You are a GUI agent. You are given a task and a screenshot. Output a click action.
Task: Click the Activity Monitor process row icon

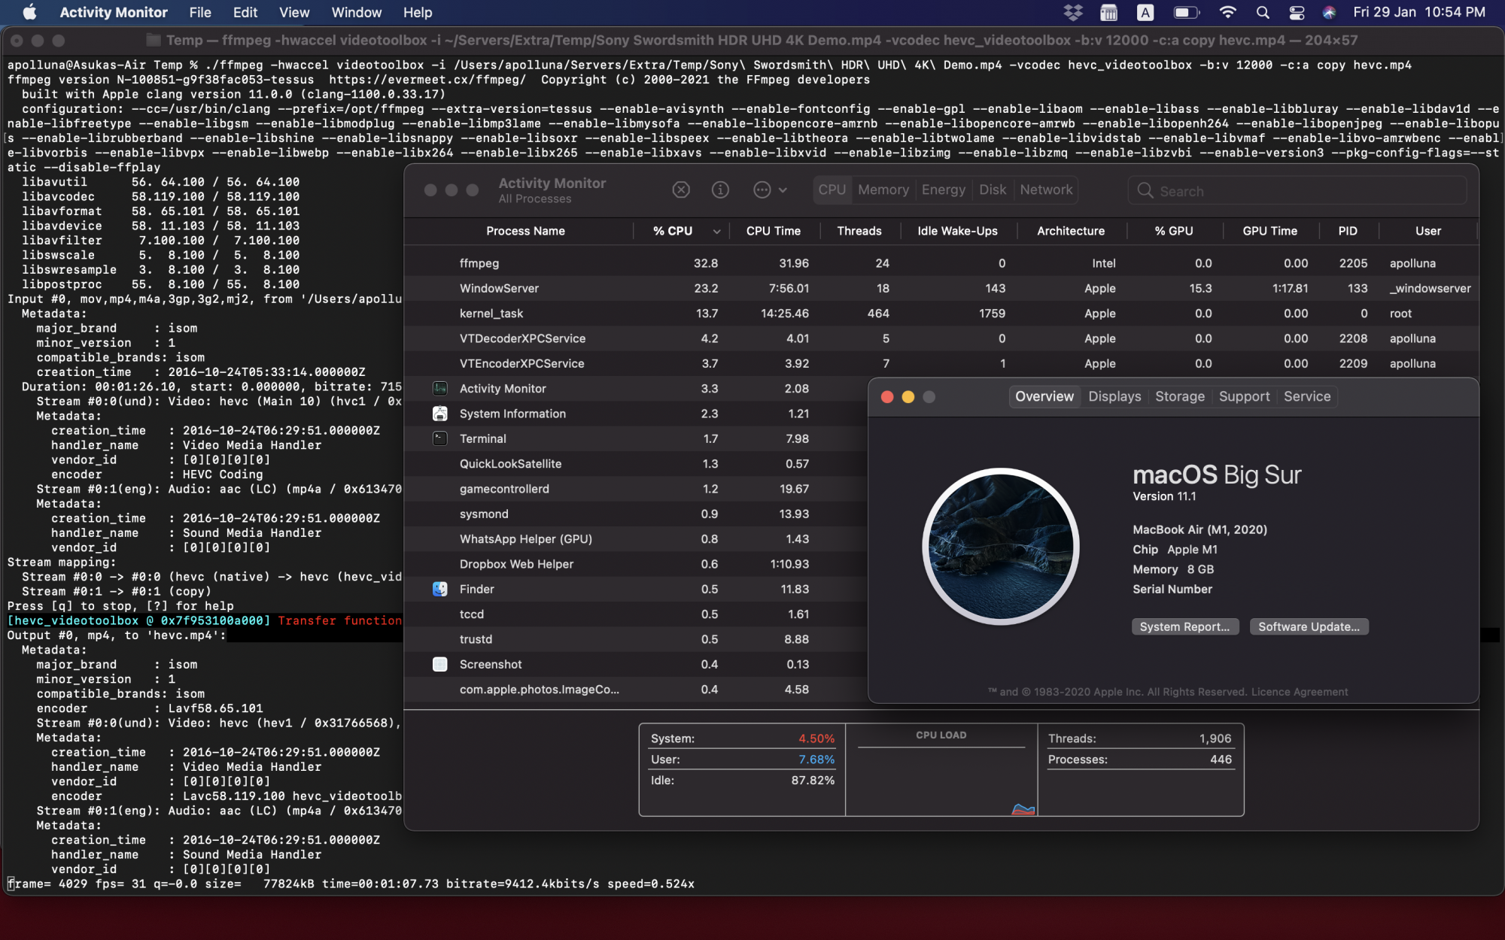pos(440,388)
